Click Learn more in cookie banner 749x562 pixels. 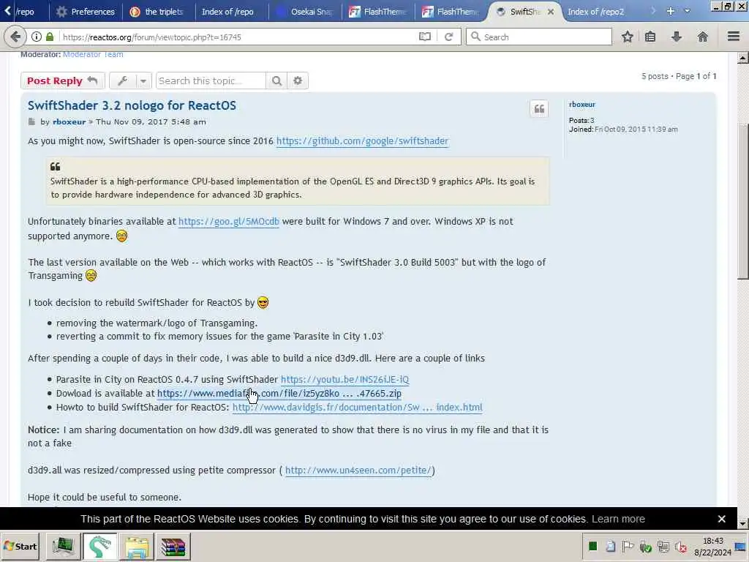[x=618, y=519]
